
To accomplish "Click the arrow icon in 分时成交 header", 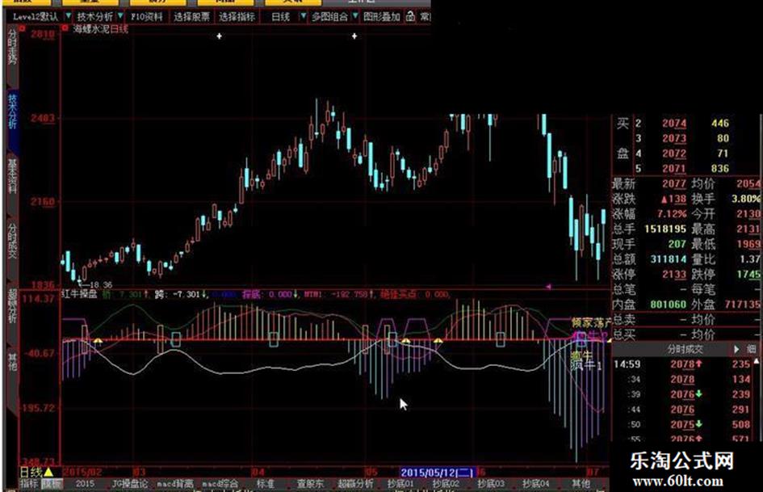I will (736, 349).
